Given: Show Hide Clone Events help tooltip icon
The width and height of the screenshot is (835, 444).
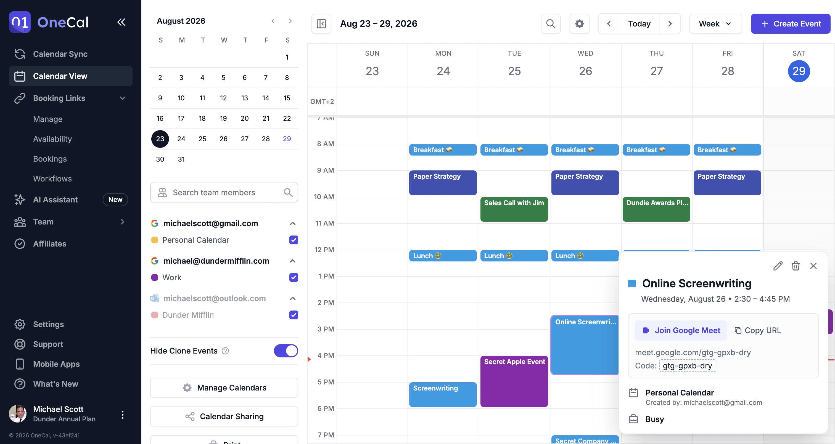Looking at the screenshot, I should click(225, 351).
